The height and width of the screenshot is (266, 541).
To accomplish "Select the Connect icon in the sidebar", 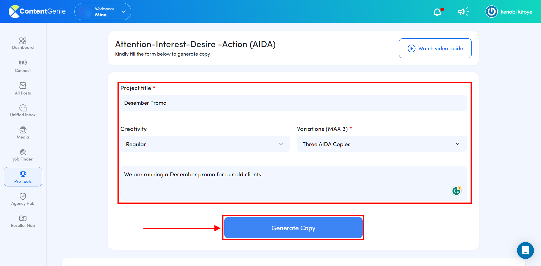I will click(23, 66).
